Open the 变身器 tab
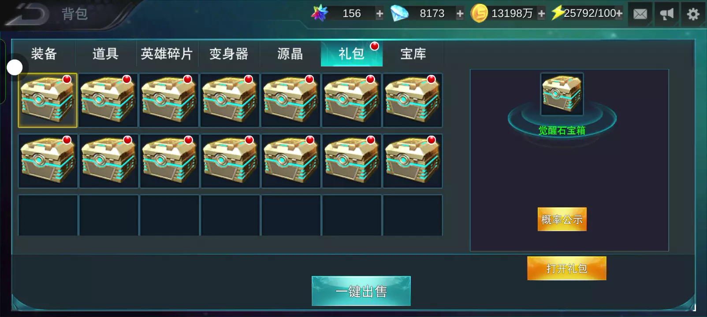Viewport: 707px width, 317px height. pos(229,54)
